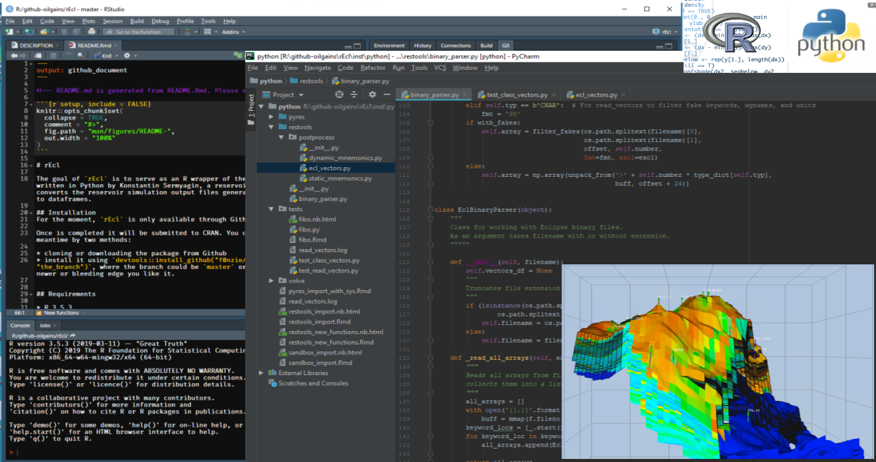Expand the pyres folder
The width and height of the screenshot is (876, 462).
(x=272, y=116)
